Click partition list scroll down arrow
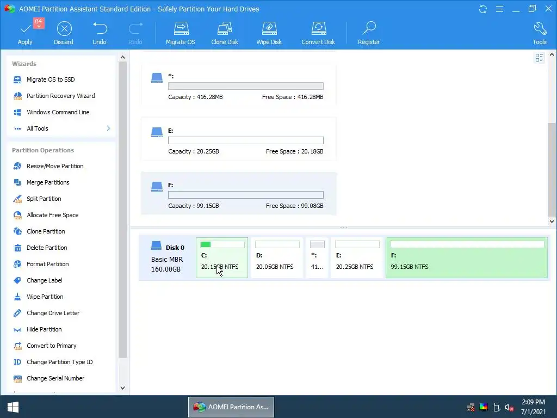 coord(552,221)
